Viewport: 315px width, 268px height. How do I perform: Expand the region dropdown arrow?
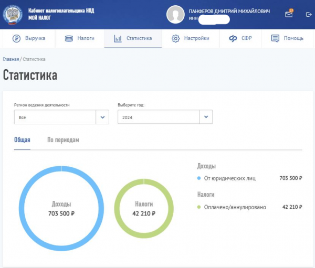click(x=102, y=117)
